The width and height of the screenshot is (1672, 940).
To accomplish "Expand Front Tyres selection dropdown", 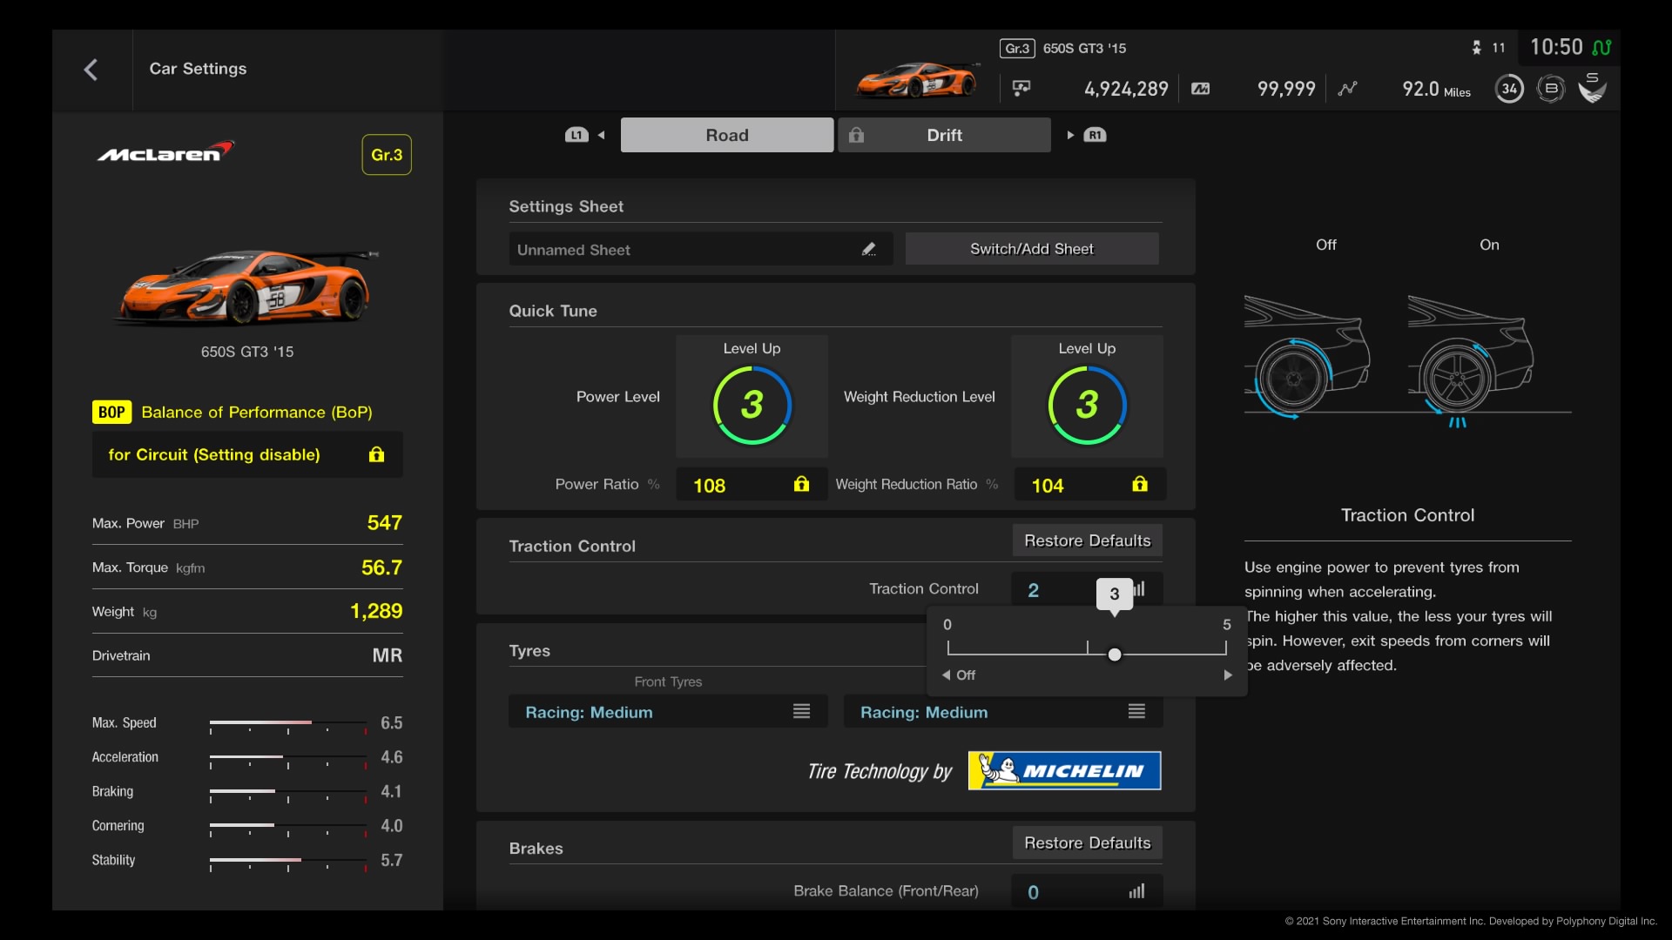I will (800, 710).
